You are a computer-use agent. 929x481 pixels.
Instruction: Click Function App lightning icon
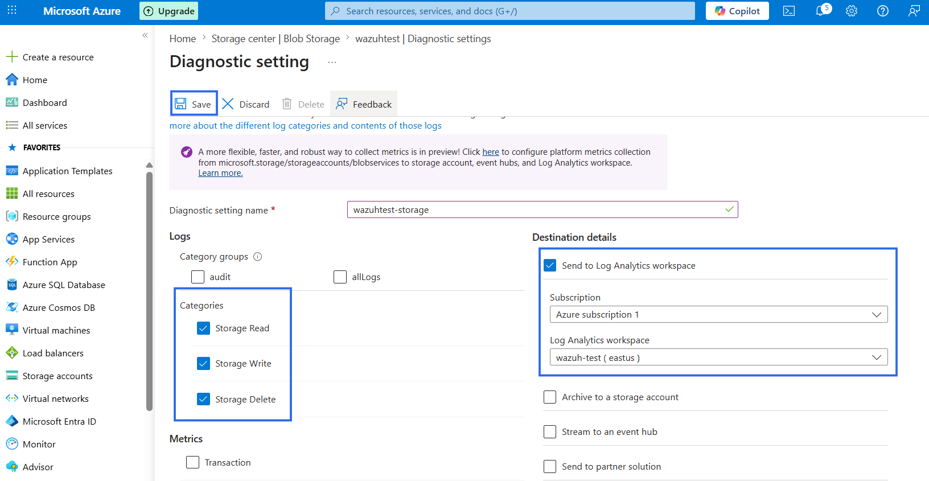pos(12,262)
